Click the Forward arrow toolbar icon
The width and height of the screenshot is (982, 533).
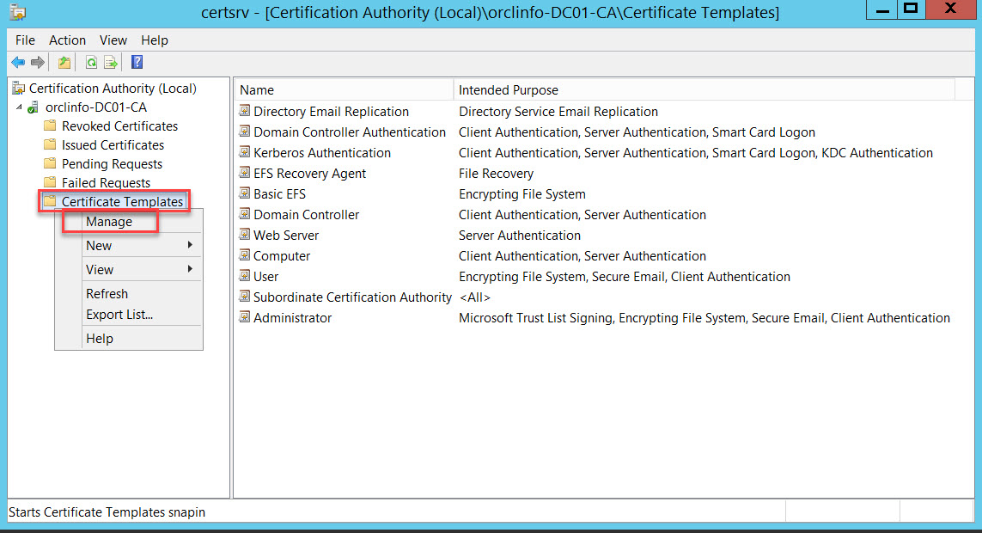(x=38, y=62)
